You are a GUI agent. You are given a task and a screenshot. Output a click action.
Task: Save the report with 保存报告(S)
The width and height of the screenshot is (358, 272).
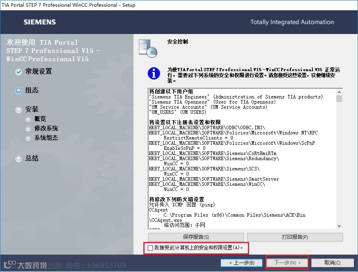(196, 237)
